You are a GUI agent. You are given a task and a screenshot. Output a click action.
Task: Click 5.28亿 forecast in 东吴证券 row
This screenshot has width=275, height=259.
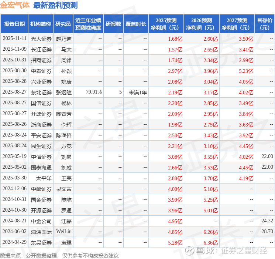coord(175,243)
